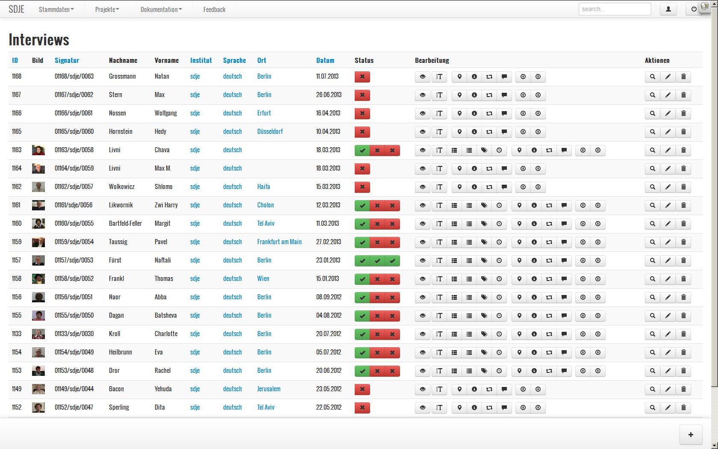
Task: Click the power logout icon
Action: [694, 9]
